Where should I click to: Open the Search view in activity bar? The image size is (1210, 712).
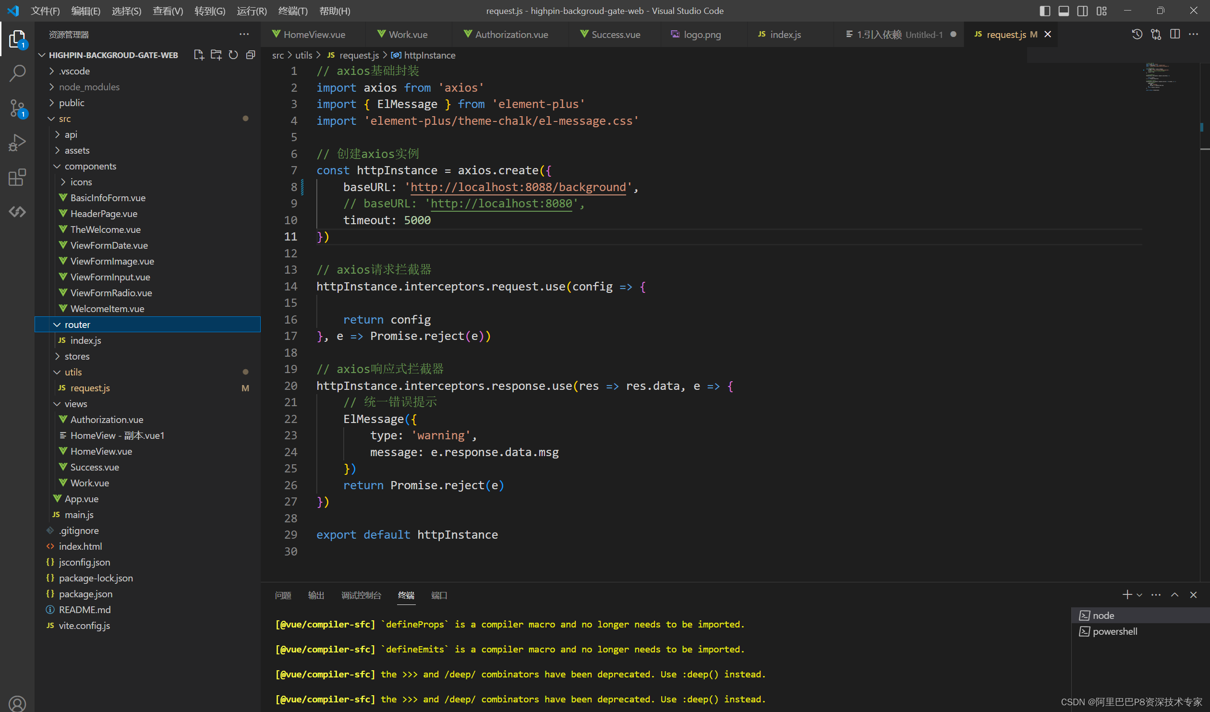coord(17,73)
